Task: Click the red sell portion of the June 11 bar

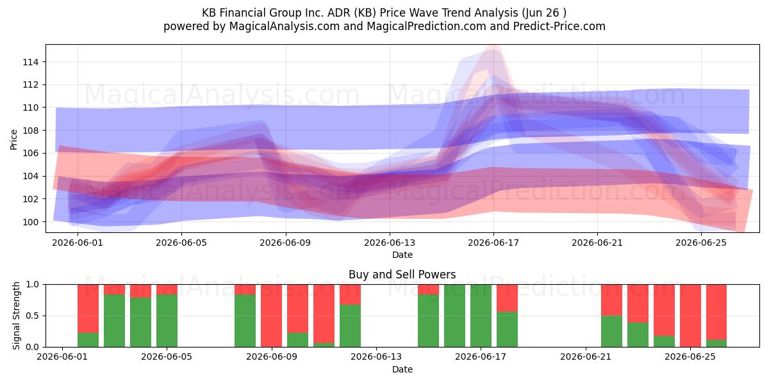Action: pyautogui.click(x=324, y=314)
